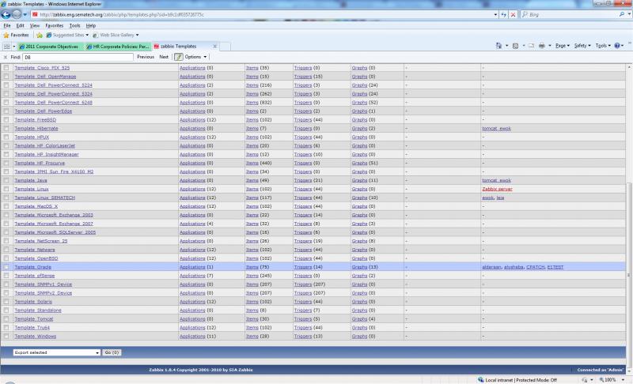Open the recent pages arrow beside Forward
Image resolution: width=633 pixels, height=384 pixels.
25,14
